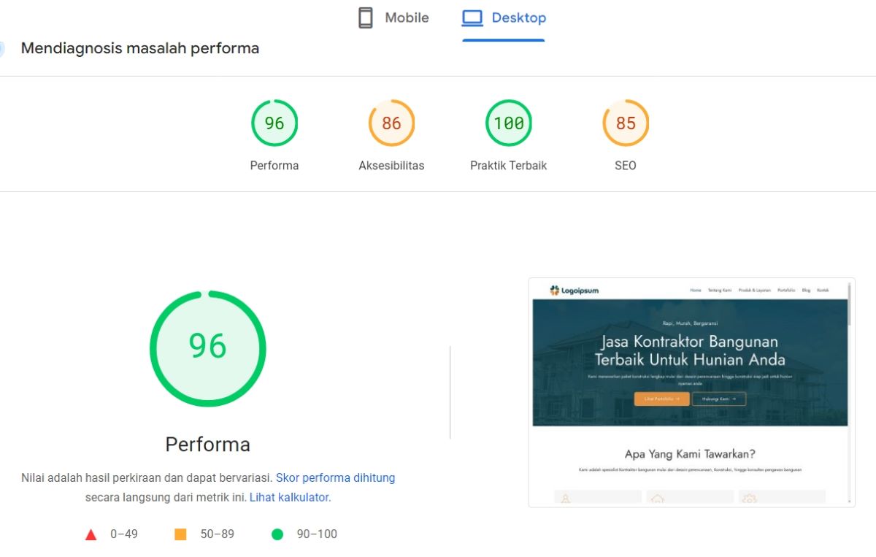876x557 pixels.
Task: Click the red triangle 0–49 legend icon
Action: [91, 534]
